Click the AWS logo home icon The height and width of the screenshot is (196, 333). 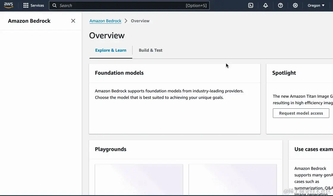pos(9,5)
